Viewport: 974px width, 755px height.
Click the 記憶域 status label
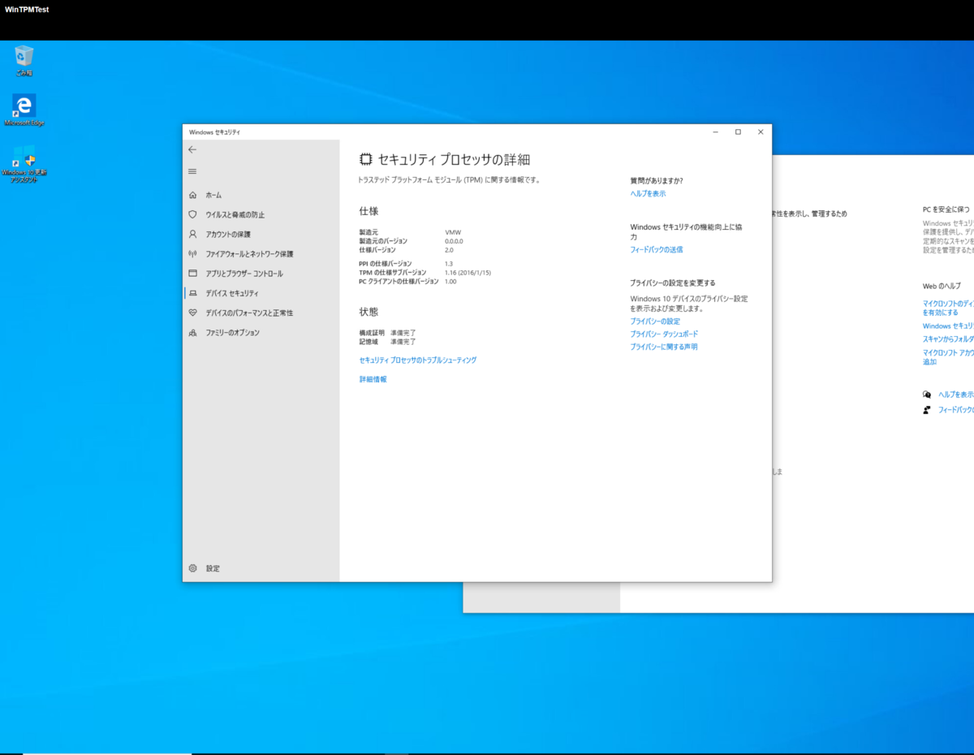coord(368,342)
